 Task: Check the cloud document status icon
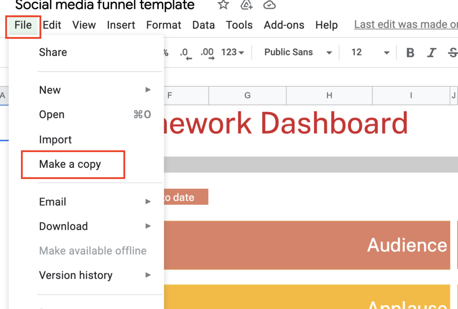269,5
